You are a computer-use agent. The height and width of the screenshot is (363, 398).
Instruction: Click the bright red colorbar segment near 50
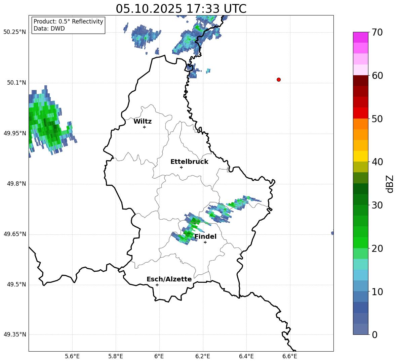click(x=360, y=113)
